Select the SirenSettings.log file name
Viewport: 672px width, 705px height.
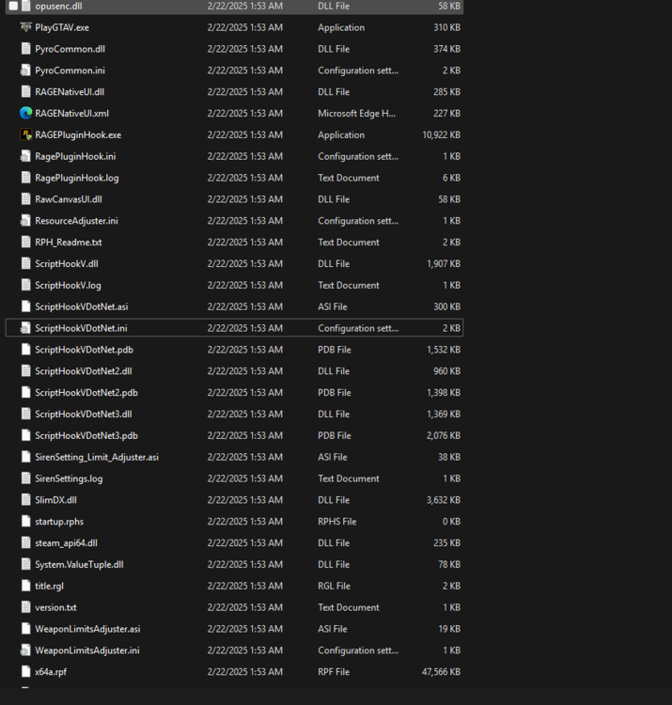69,478
